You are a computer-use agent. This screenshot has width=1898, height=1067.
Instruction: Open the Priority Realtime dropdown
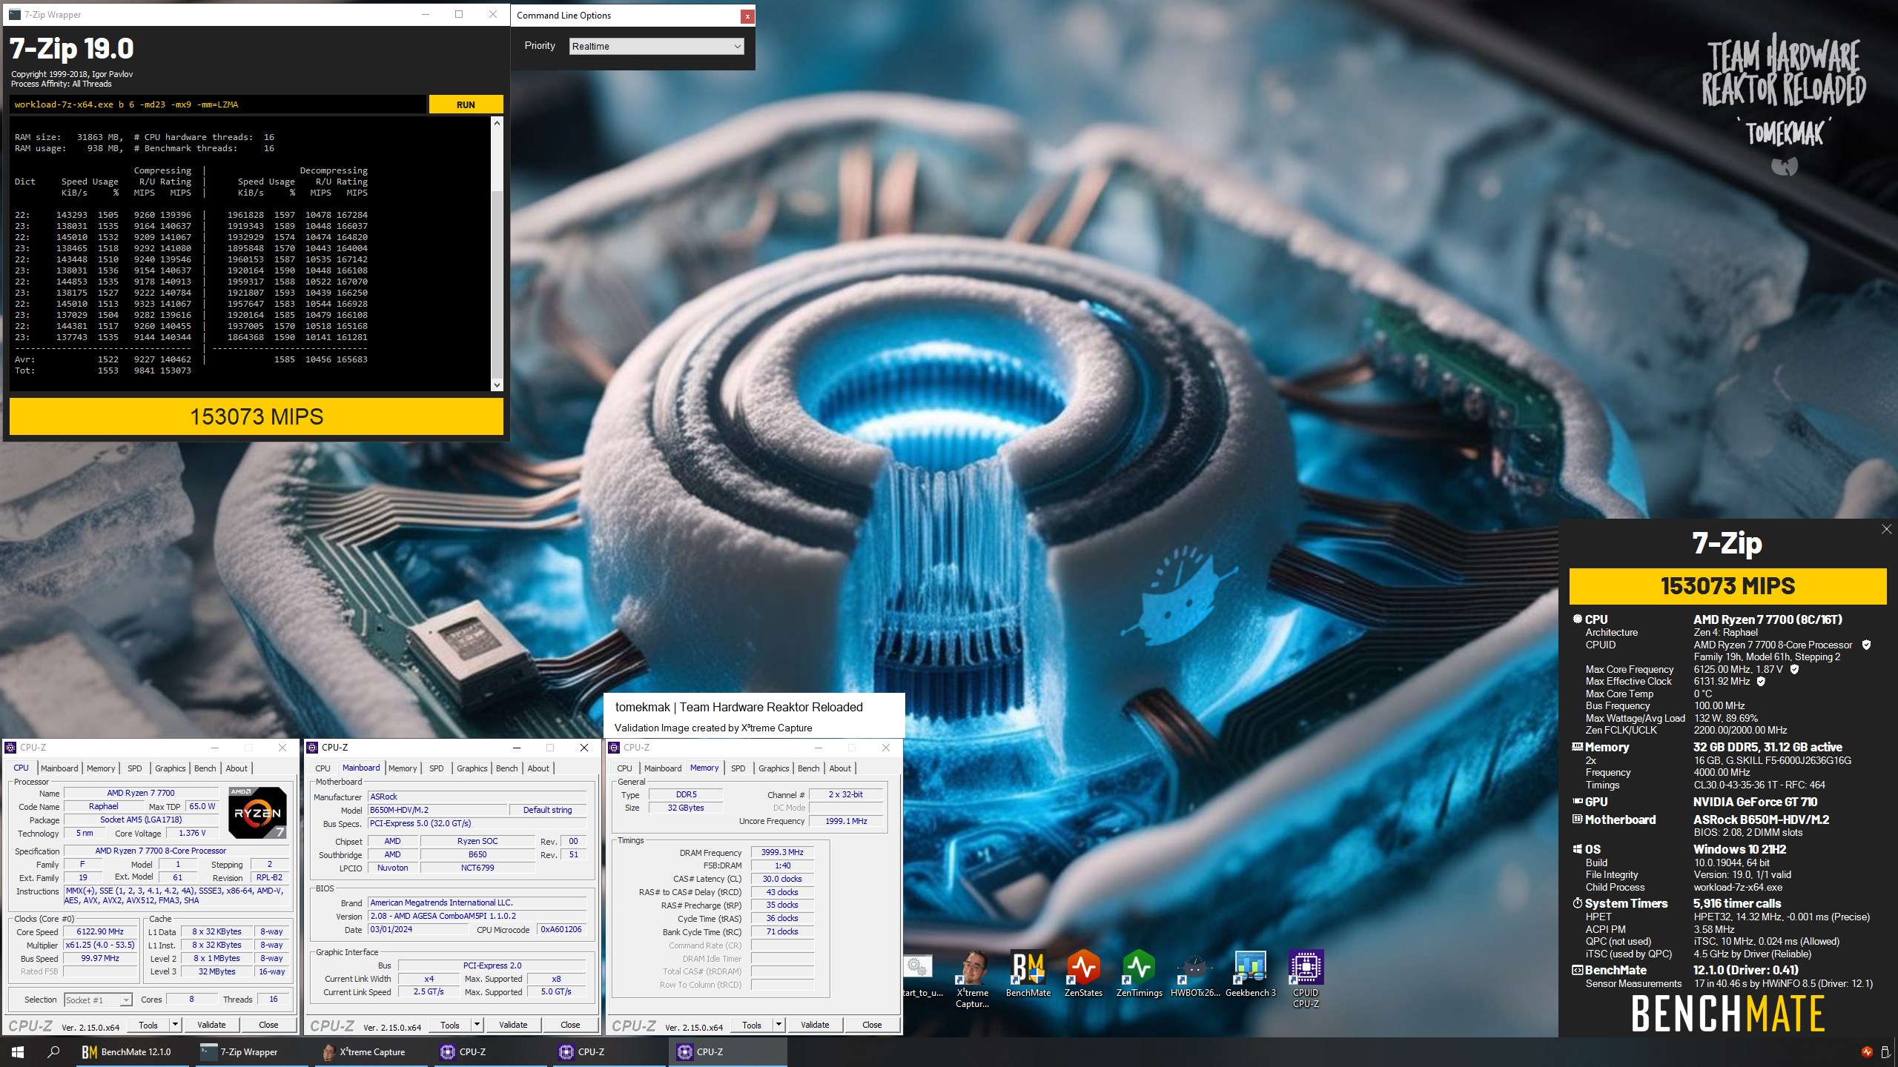[x=656, y=46]
